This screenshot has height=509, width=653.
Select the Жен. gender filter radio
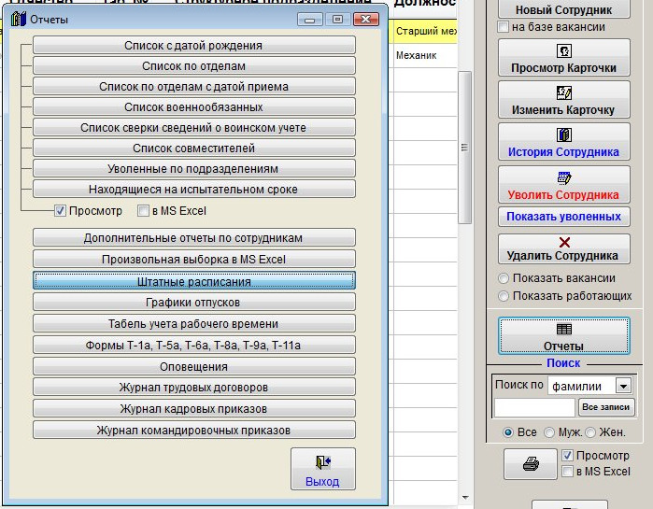[590, 432]
